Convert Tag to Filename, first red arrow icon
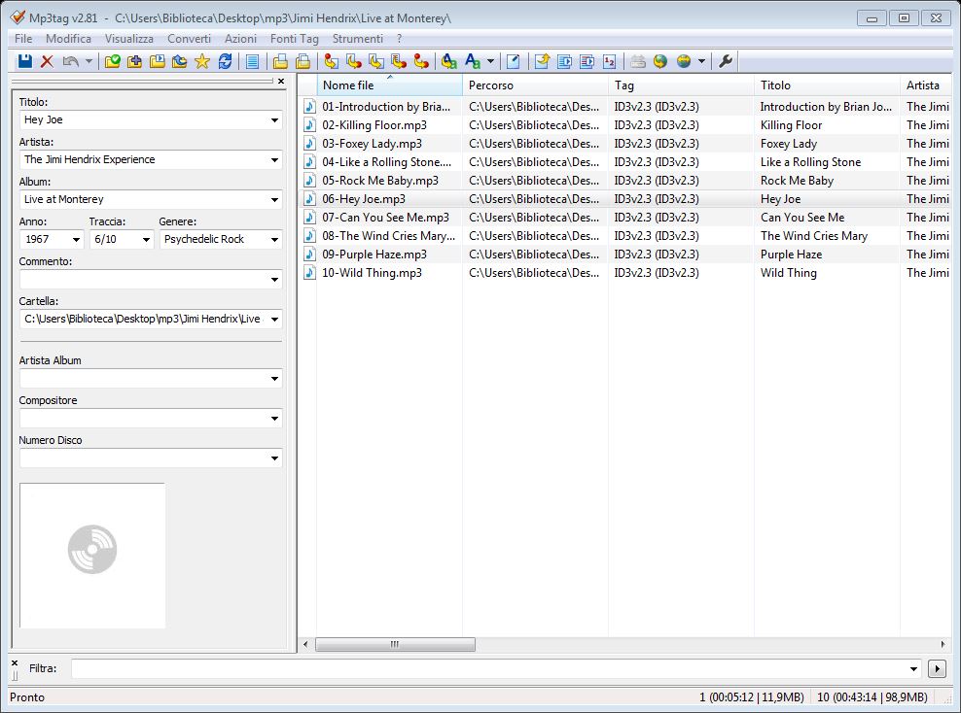 click(x=331, y=61)
